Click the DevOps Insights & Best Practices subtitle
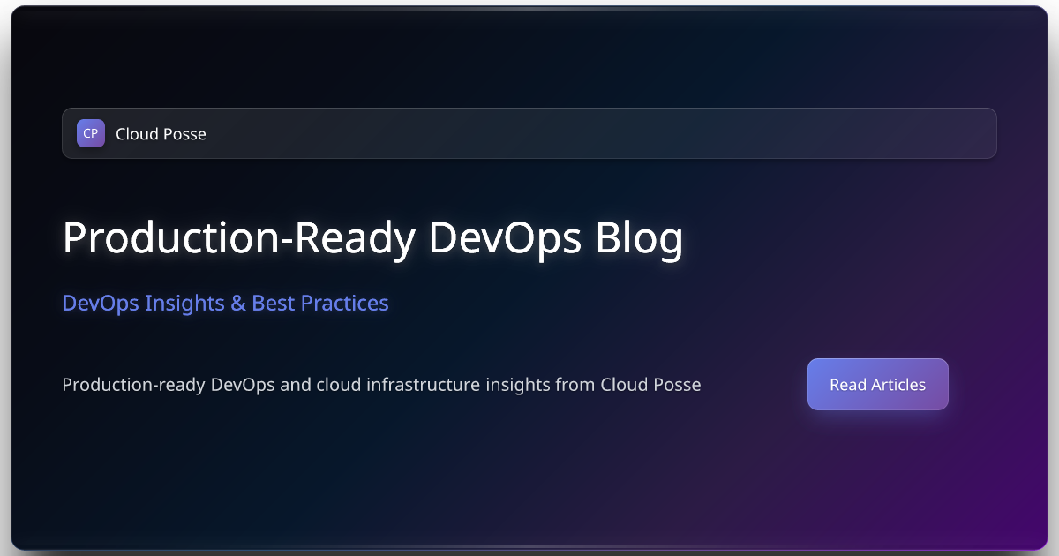 [x=225, y=303]
